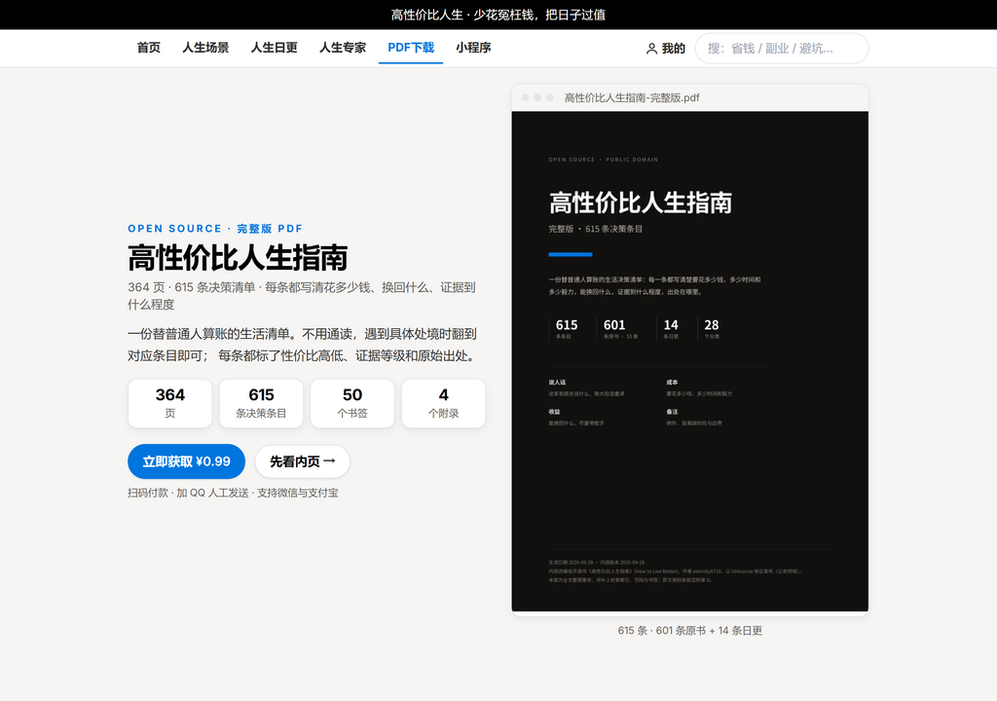Select the PDF下载 tab
This screenshot has height=701, width=997.
click(x=411, y=48)
